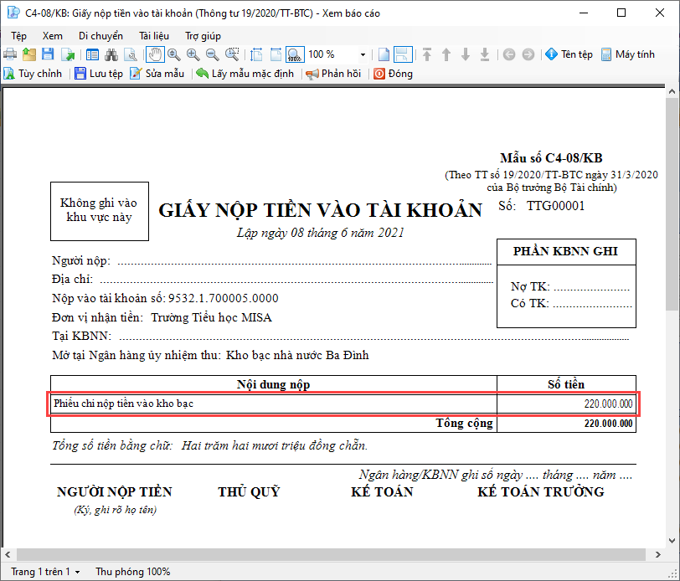Click the horizontal scrollbar track
The height and width of the screenshot is (581, 680).
335,555
